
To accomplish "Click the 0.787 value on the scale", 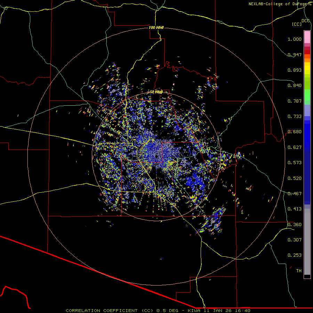I will pyautogui.click(x=295, y=101).
